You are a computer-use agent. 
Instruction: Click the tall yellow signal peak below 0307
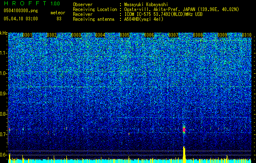(x=184, y=155)
